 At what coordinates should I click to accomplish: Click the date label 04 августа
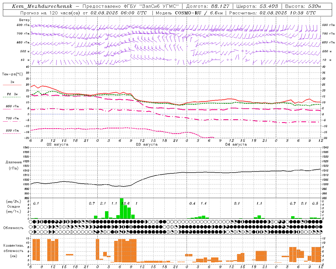pos(236,144)
